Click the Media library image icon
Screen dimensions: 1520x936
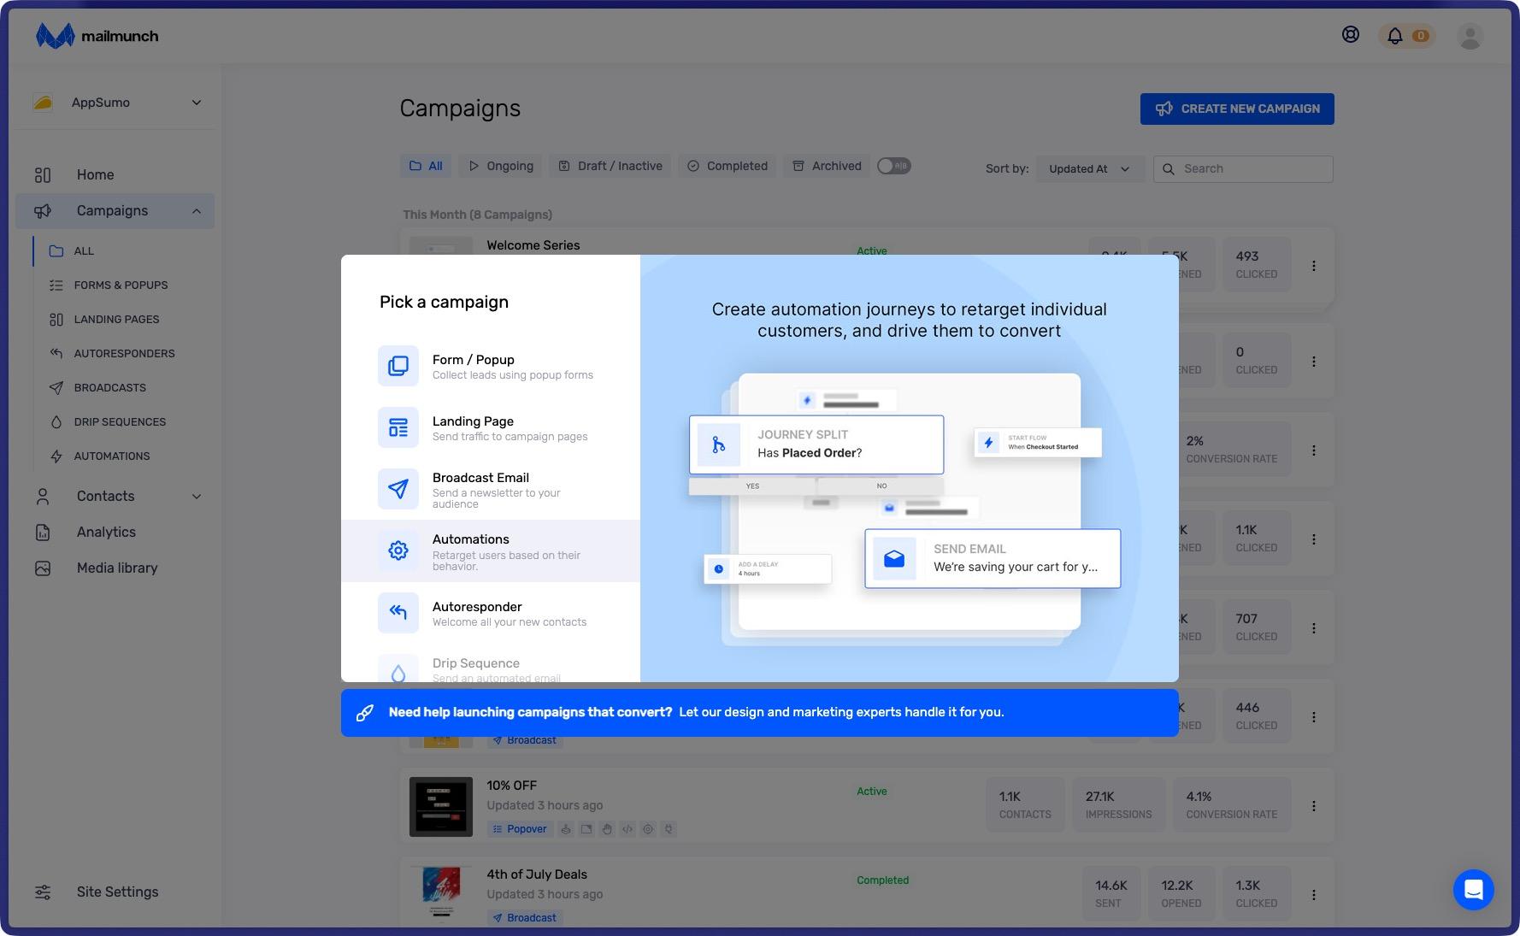pos(43,568)
